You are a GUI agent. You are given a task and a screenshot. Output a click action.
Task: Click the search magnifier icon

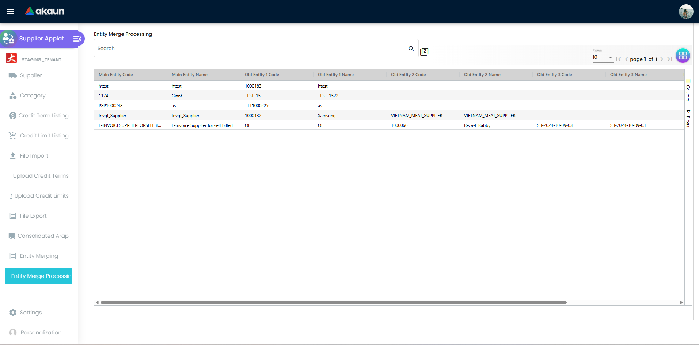click(411, 48)
